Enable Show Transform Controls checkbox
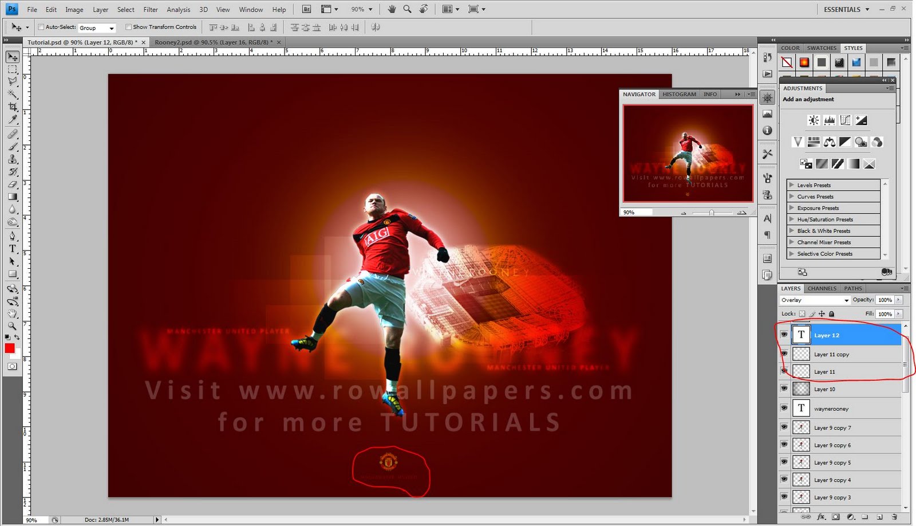916x526 pixels. click(129, 27)
